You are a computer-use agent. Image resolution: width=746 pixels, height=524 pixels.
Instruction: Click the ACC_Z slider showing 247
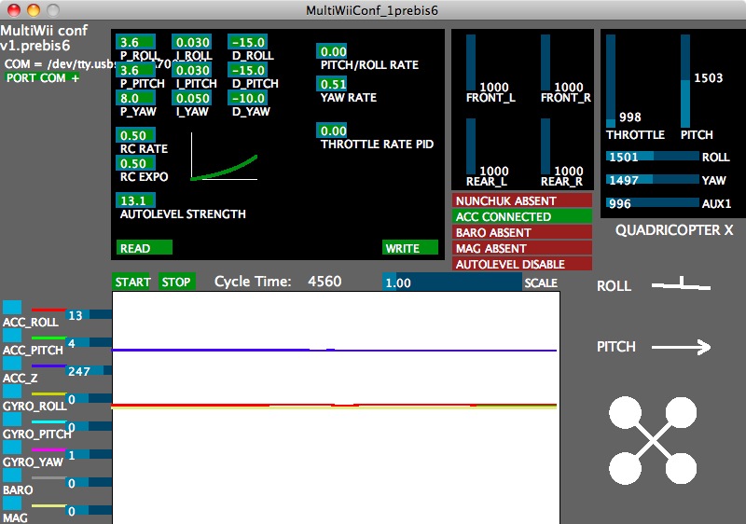point(89,370)
